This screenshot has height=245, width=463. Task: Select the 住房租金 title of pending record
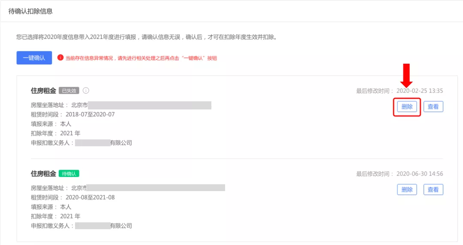point(43,174)
